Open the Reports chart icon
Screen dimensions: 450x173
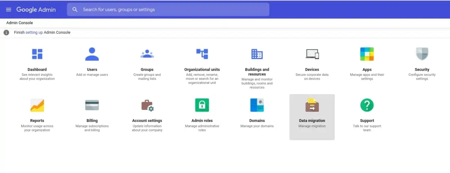click(x=37, y=105)
